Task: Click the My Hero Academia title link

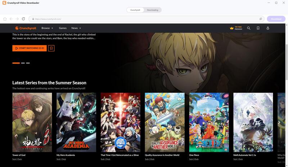Action: coord(66,155)
